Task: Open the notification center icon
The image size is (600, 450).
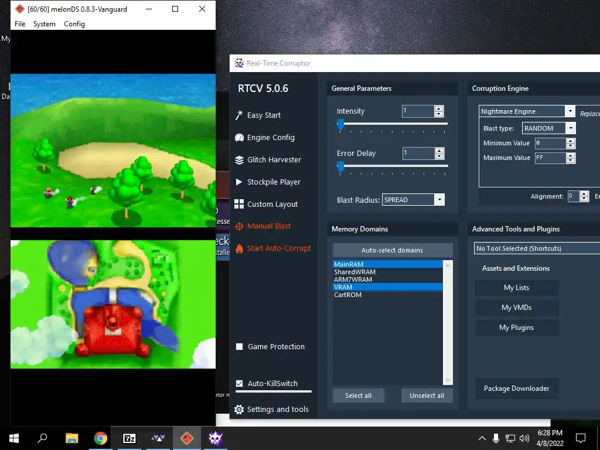Action: point(581,438)
